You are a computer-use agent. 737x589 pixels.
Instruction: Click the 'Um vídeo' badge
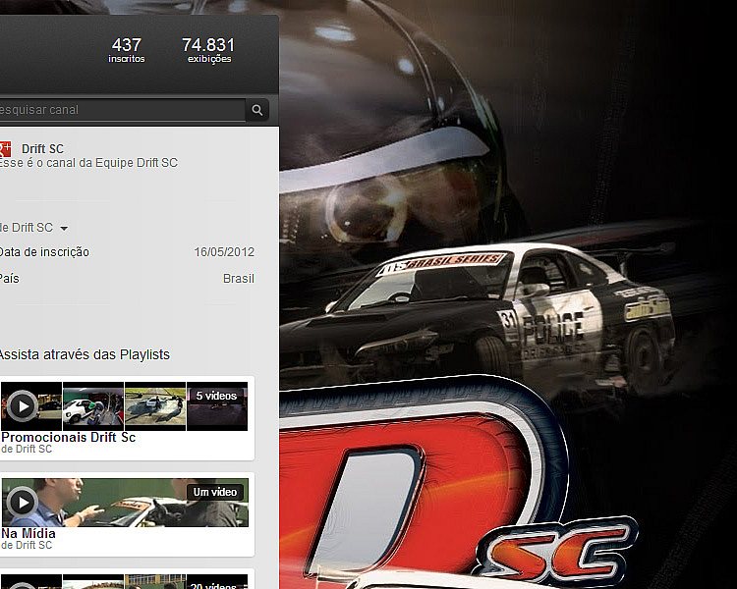coord(215,492)
